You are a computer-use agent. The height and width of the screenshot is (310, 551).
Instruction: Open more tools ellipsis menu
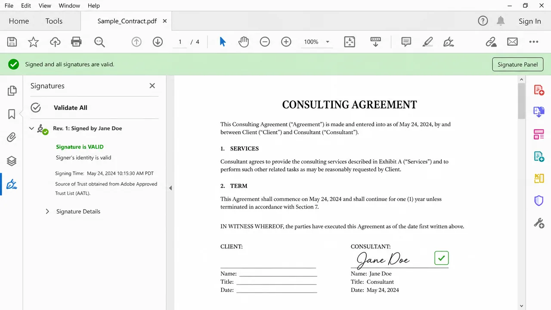pyautogui.click(x=534, y=42)
